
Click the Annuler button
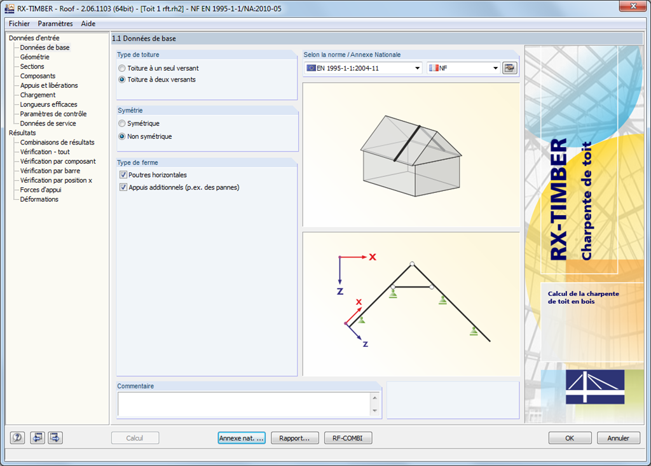point(618,438)
